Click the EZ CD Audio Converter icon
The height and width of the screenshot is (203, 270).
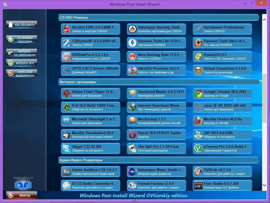coord(66,185)
